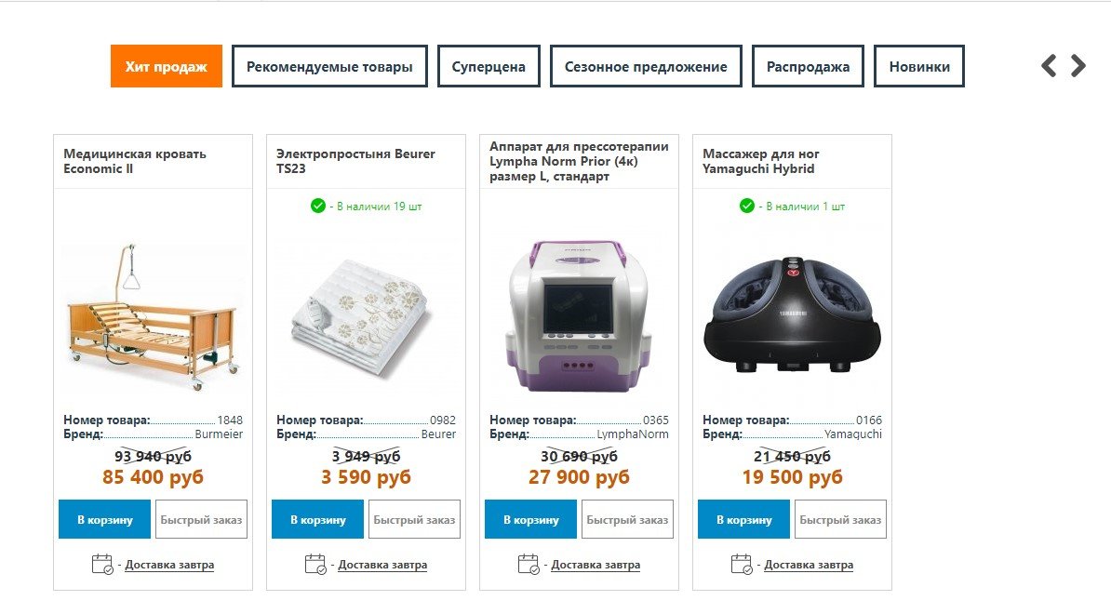
Task: Open the "Массажер для ног Yamaguchi Hybrid" title
Action: click(x=761, y=161)
